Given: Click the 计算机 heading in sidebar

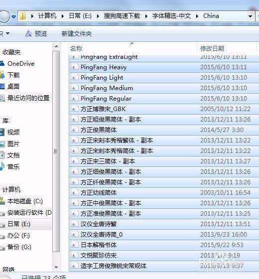Looking at the screenshot, I should (x=11, y=190).
